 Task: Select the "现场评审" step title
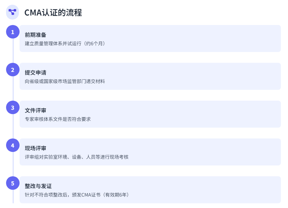pos(35,148)
